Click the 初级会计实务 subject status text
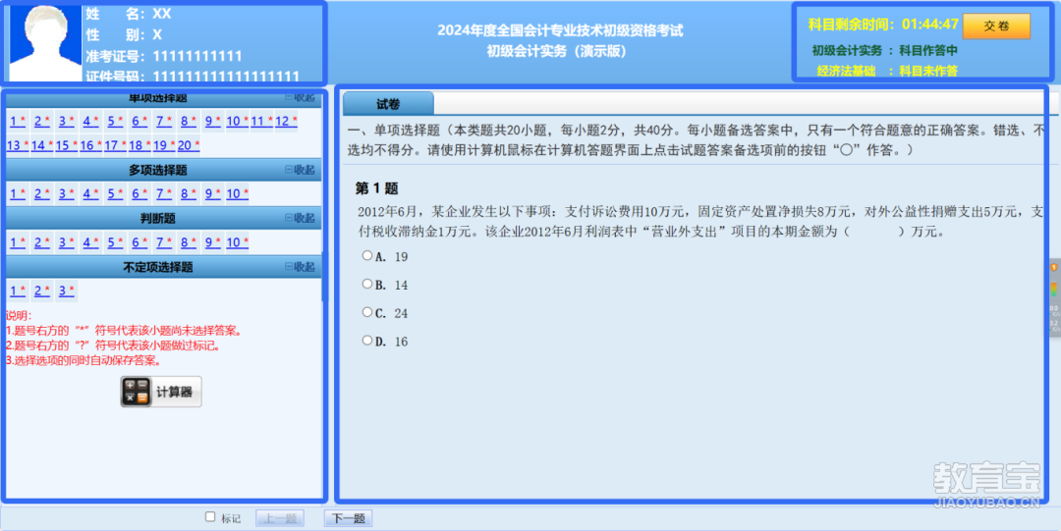This screenshot has width=1061, height=531. [x=885, y=50]
